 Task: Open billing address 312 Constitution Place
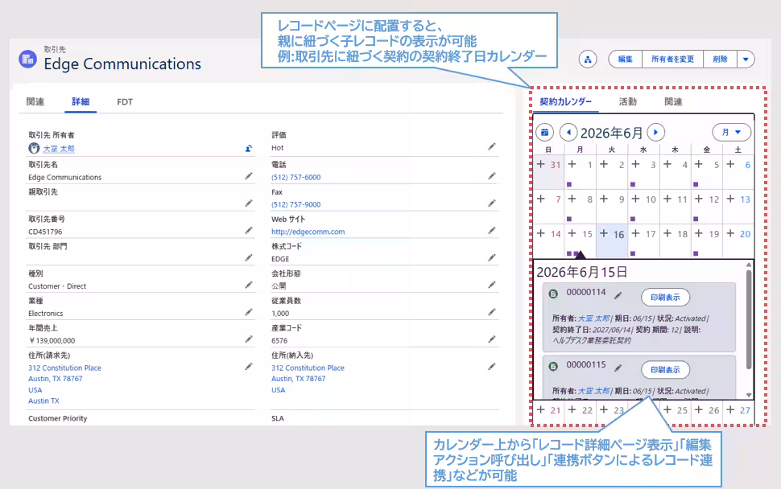[64, 368]
